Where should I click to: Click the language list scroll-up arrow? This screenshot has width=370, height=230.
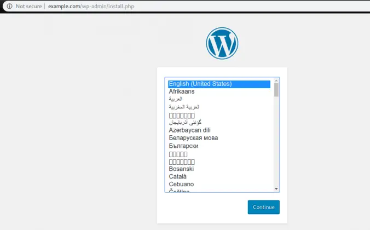click(x=276, y=81)
